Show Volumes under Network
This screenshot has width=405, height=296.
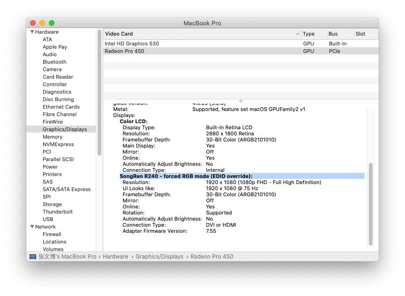click(x=53, y=249)
